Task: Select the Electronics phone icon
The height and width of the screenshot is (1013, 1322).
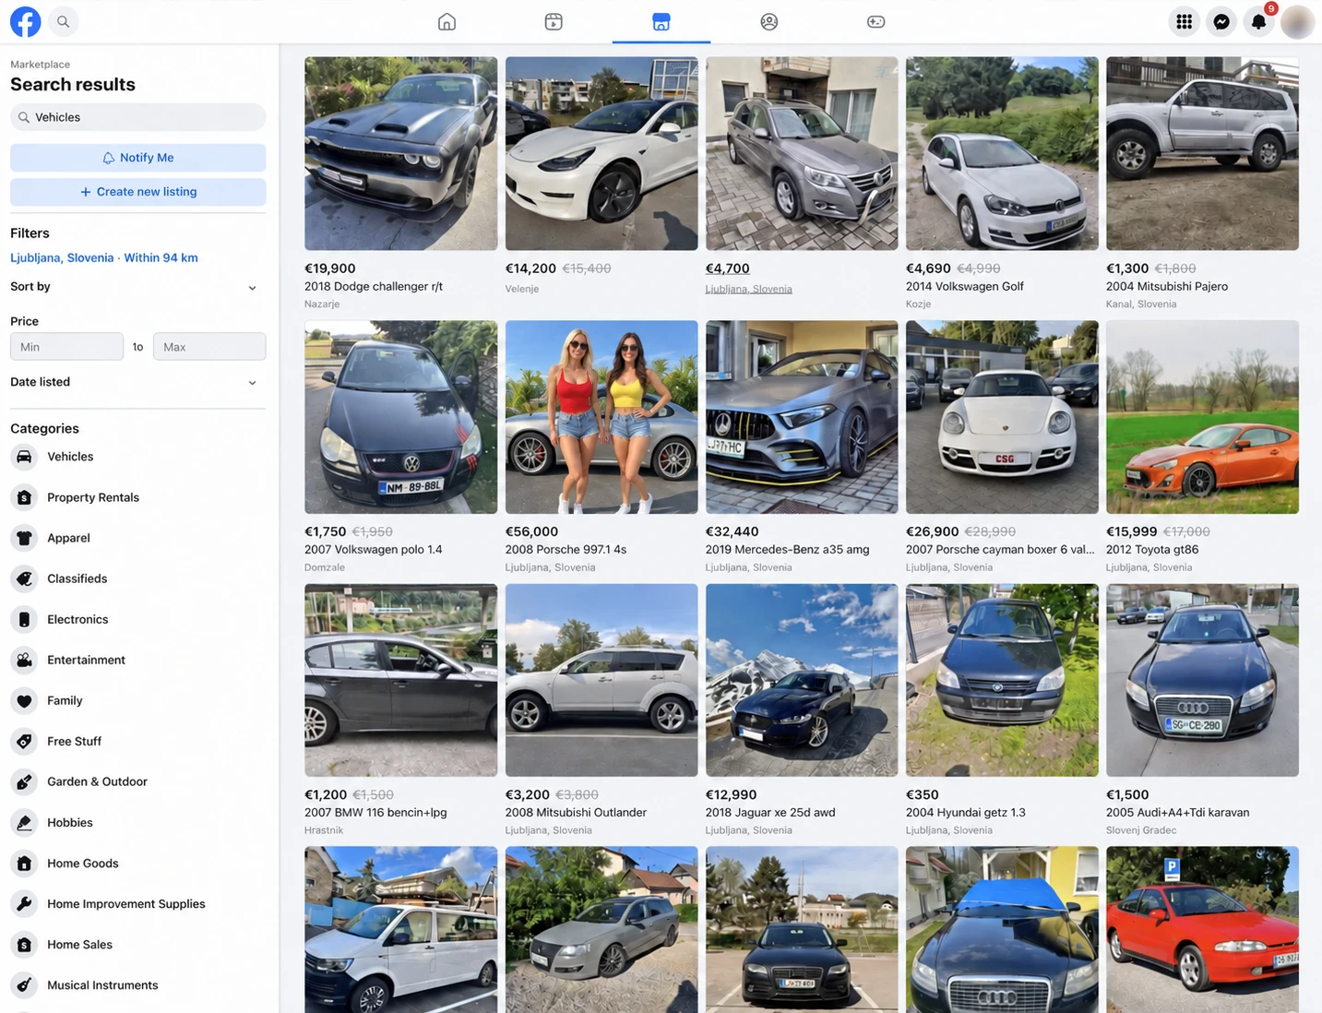Action: (25, 619)
